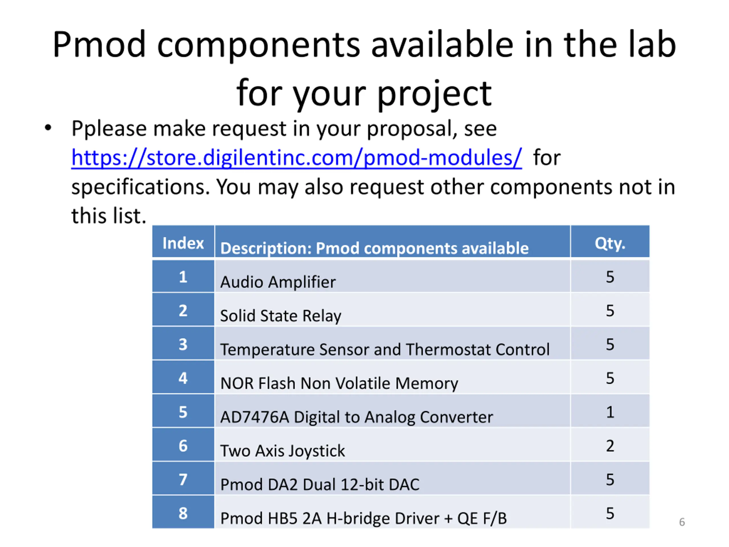Select the Index column header
Screen dimensions: 729x547
[x=183, y=242]
